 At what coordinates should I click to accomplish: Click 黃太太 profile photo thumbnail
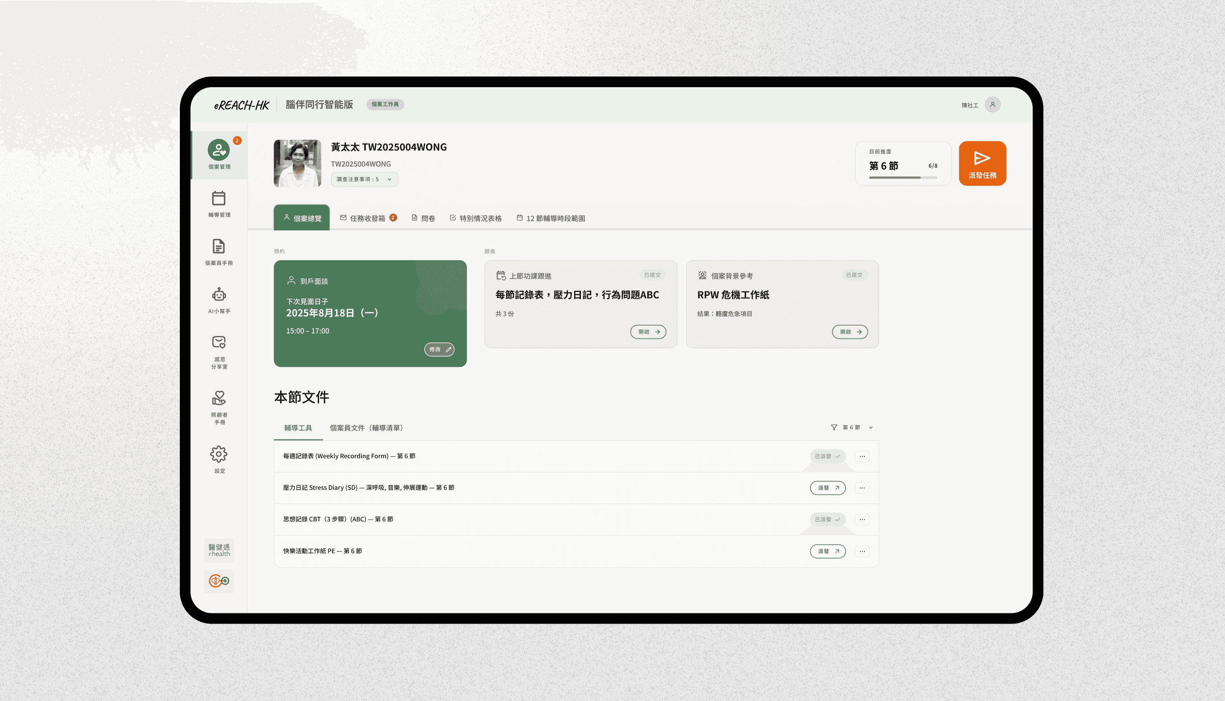pos(297,163)
